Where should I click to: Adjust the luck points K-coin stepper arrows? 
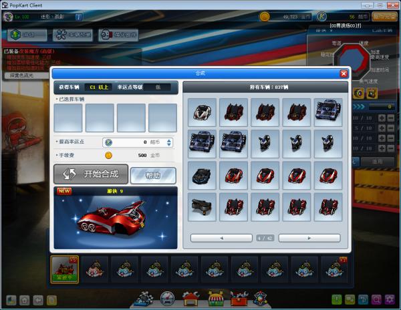pos(169,142)
